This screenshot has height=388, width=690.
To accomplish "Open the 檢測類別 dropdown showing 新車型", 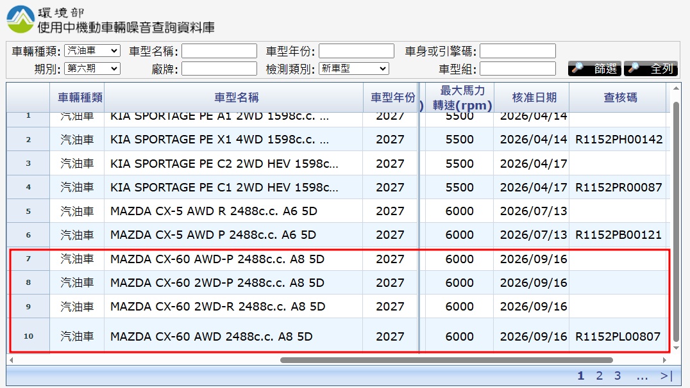I will pos(354,69).
